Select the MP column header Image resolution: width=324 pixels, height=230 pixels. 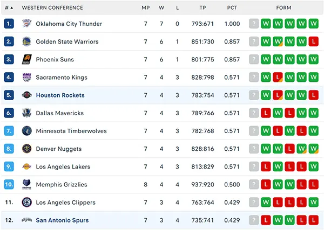(x=145, y=8)
